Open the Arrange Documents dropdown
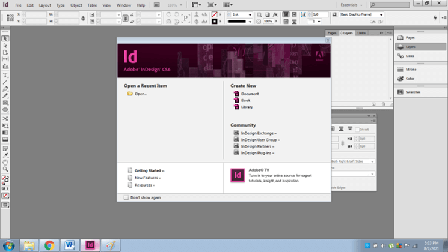This screenshot has height=252, width=448. [228, 5]
